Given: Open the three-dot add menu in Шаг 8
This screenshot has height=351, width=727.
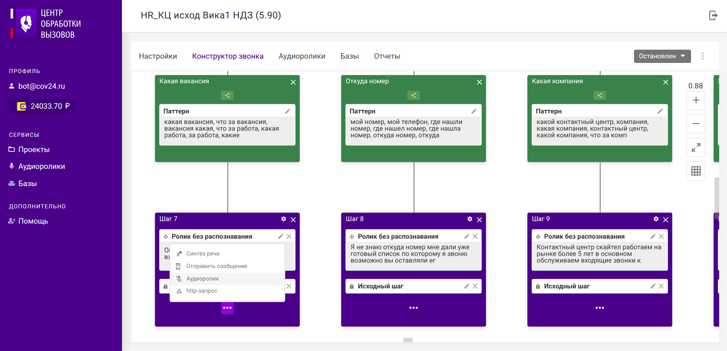Looking at the screenshot, I should coord(414,308).
